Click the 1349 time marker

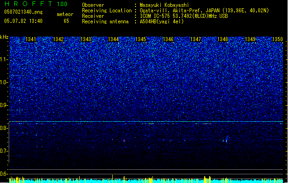[x=250, y=39]
